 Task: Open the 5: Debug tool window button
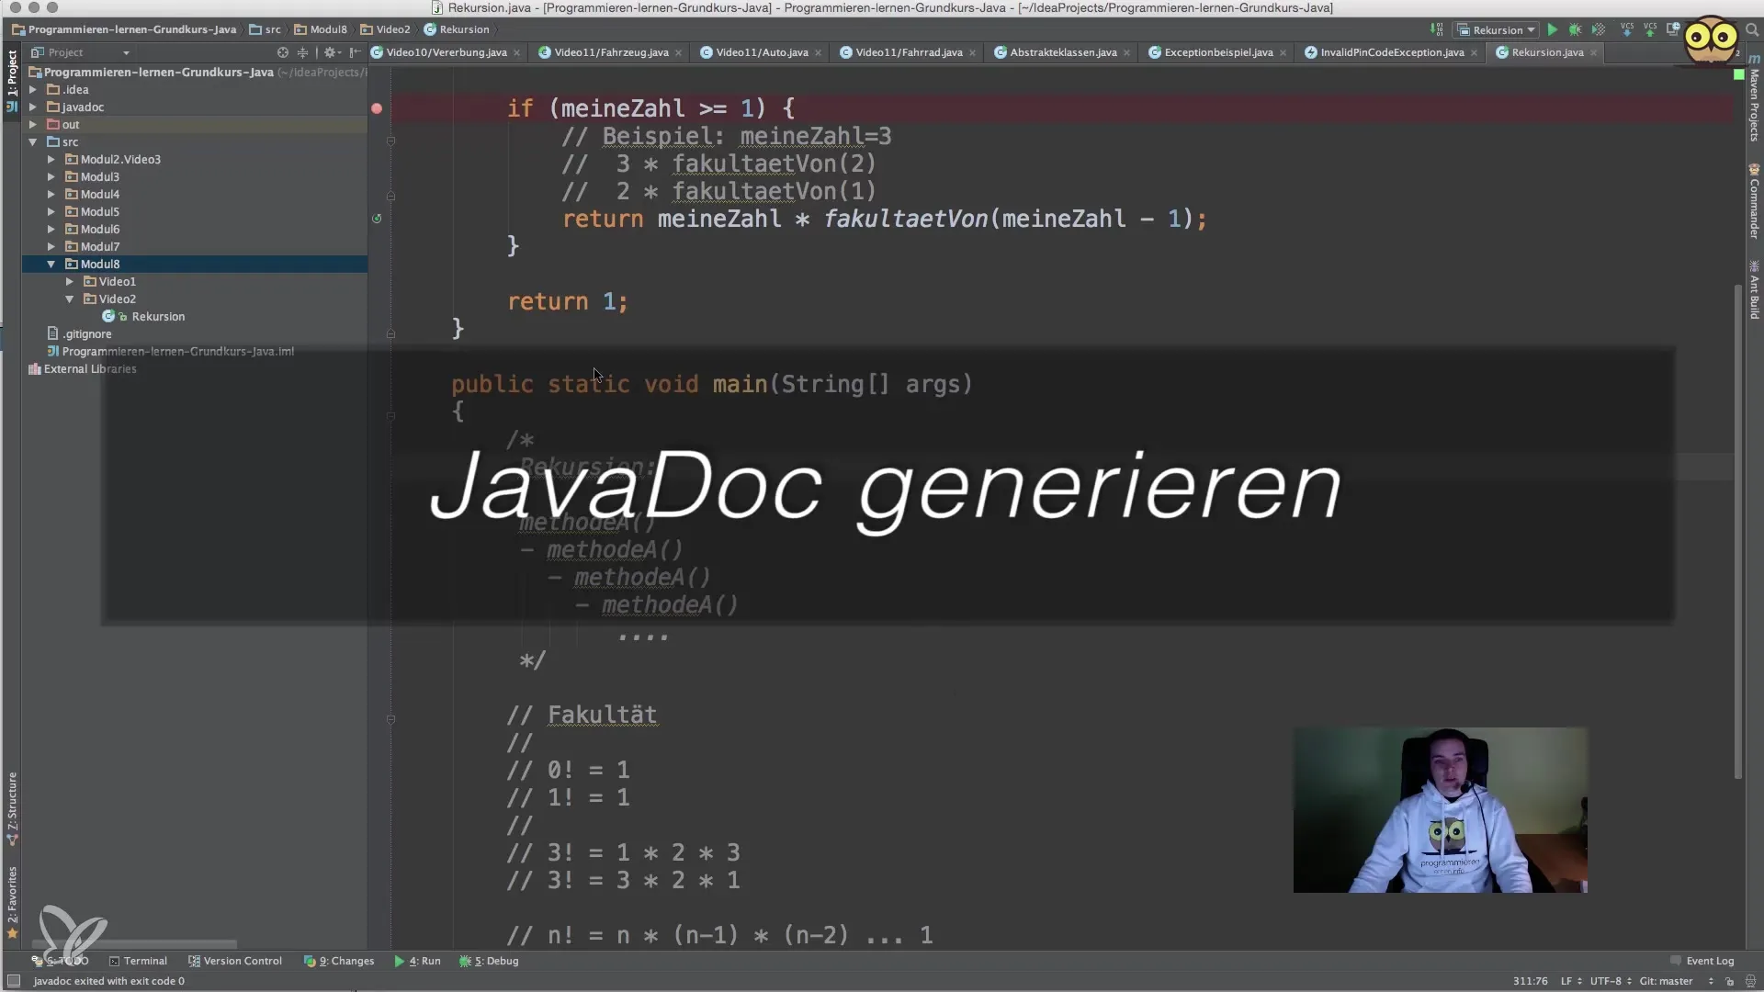489,961
